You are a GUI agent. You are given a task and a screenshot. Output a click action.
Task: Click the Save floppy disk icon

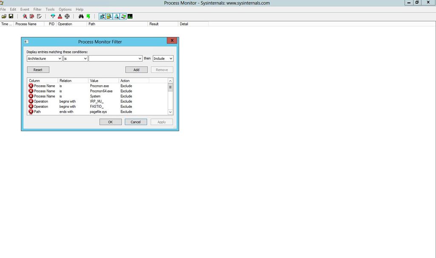pos(11,16)
